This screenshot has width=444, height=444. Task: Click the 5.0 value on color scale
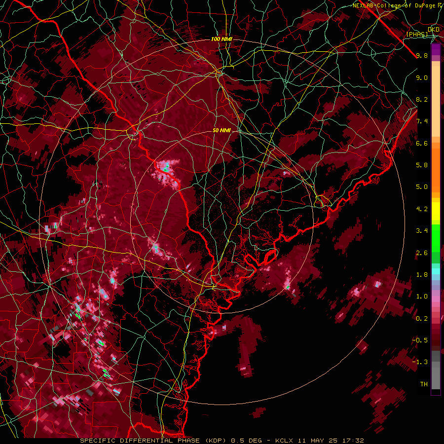point(422,187)
